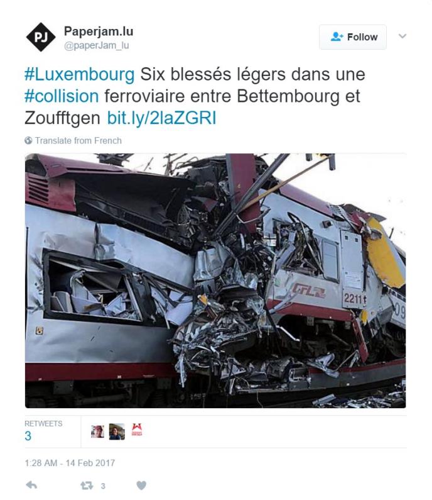Image resolution: width=432 pixels, height=500 pixels.
Task: Follow the Paperjam.lu account
Action: 353,37
